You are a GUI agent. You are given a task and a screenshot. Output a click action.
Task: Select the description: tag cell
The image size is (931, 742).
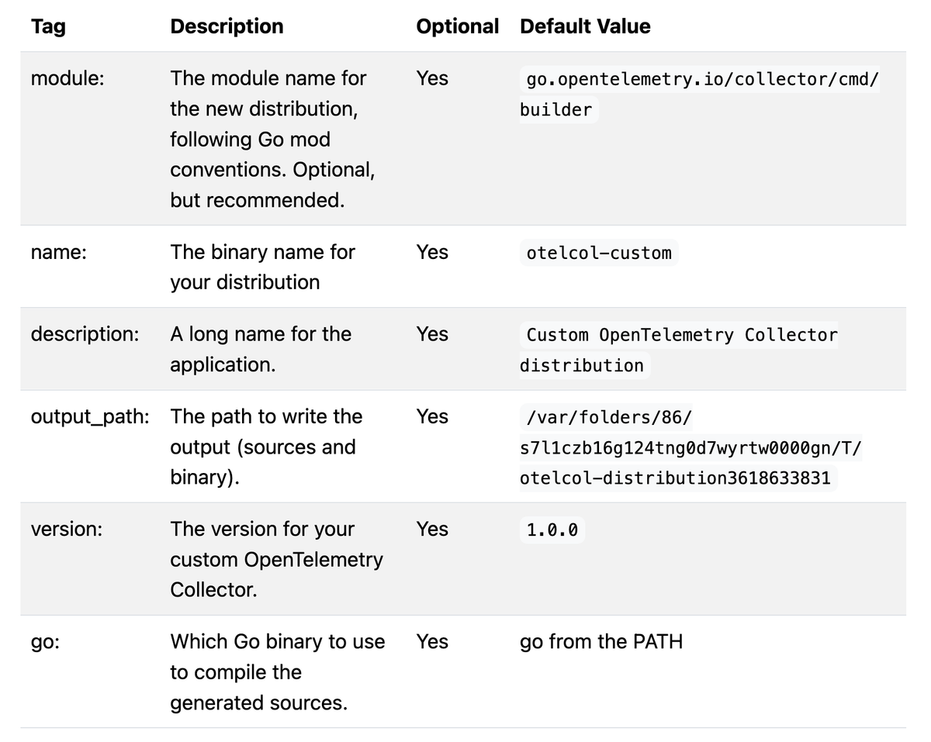[x=85, y=334]
